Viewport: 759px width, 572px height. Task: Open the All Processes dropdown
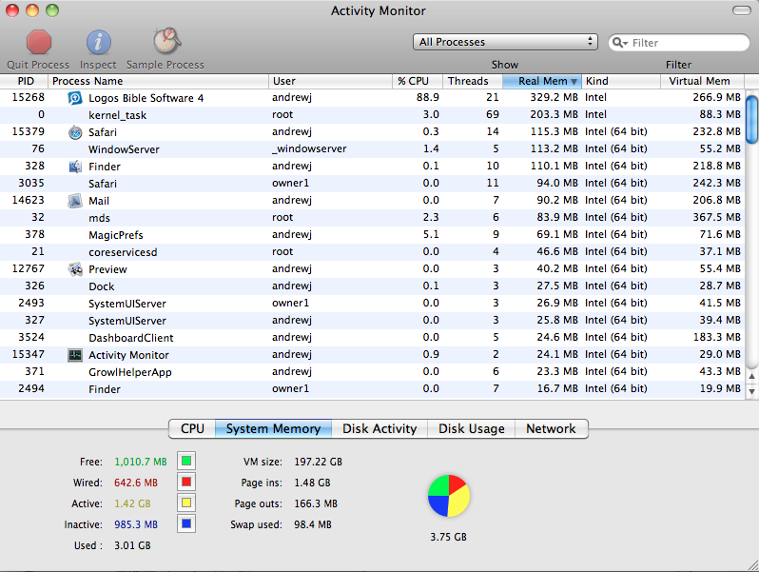pos(505,42)
